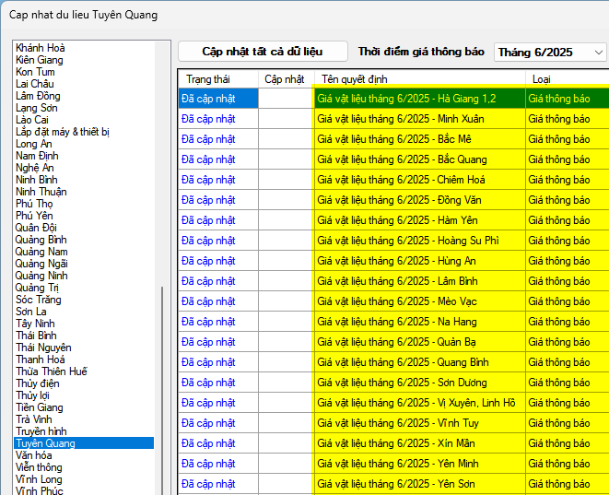Select row 'Giá vật liệu tháng 6/2025 - Bắc Mê'
The height and width of the screenshot is (495, 609).
(x=419, y=139)
